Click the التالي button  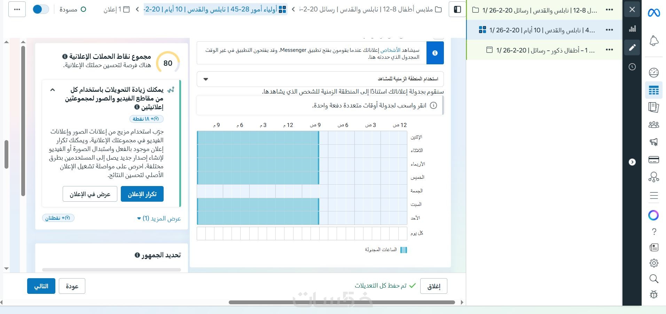tap(41, 286)
